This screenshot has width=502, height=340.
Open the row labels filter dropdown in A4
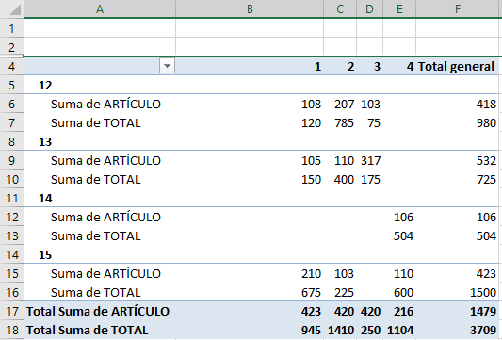coord(167,66)
